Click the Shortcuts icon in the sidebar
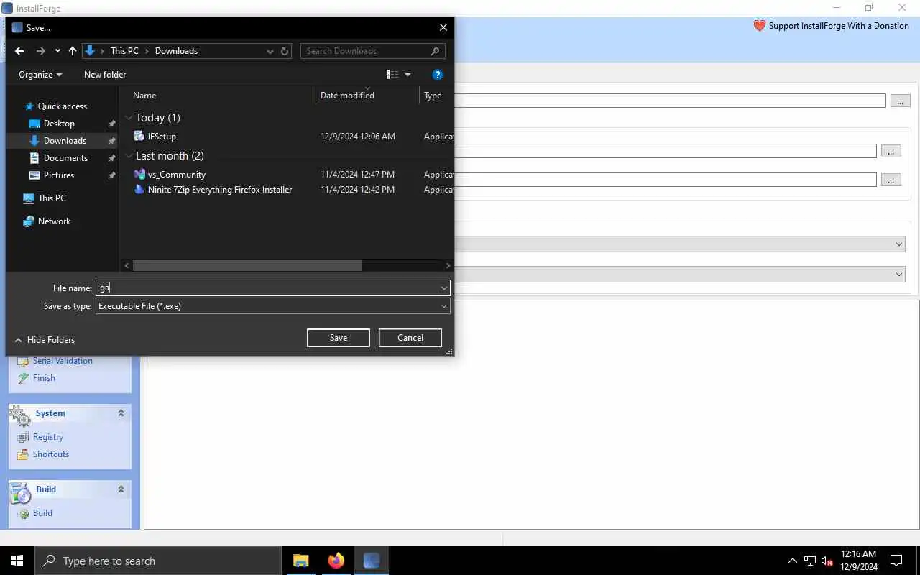The width and height of the screenshot is (920, 575). (x=23, y=454)
